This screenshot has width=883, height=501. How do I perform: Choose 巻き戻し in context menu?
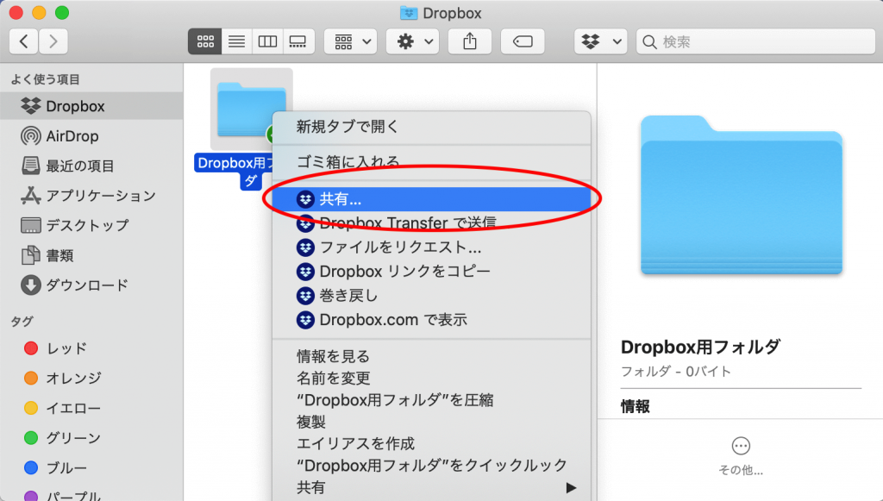[x=431, y=296]
